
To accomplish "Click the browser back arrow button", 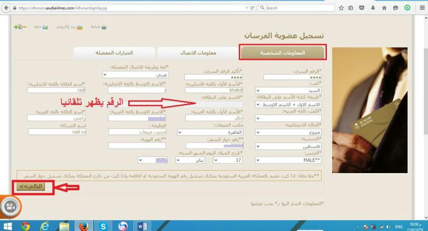I will [6, 8].
